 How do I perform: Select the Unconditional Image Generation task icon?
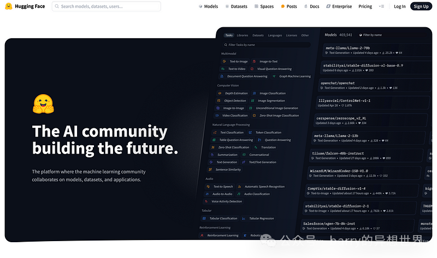[251, 108]
